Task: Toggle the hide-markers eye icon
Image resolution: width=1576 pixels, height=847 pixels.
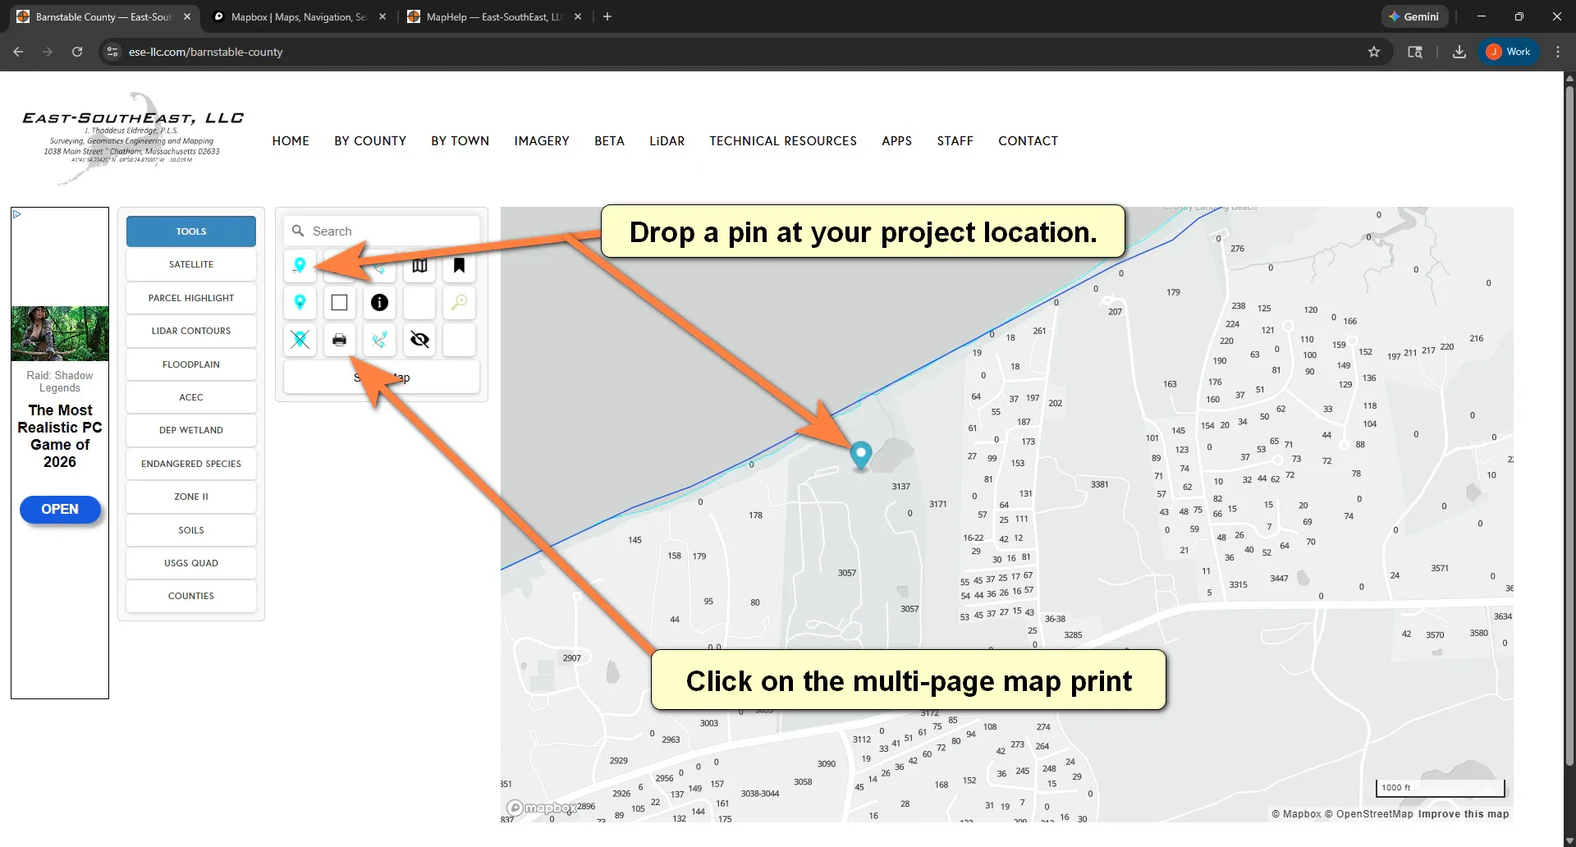Action: click(419, 340)
